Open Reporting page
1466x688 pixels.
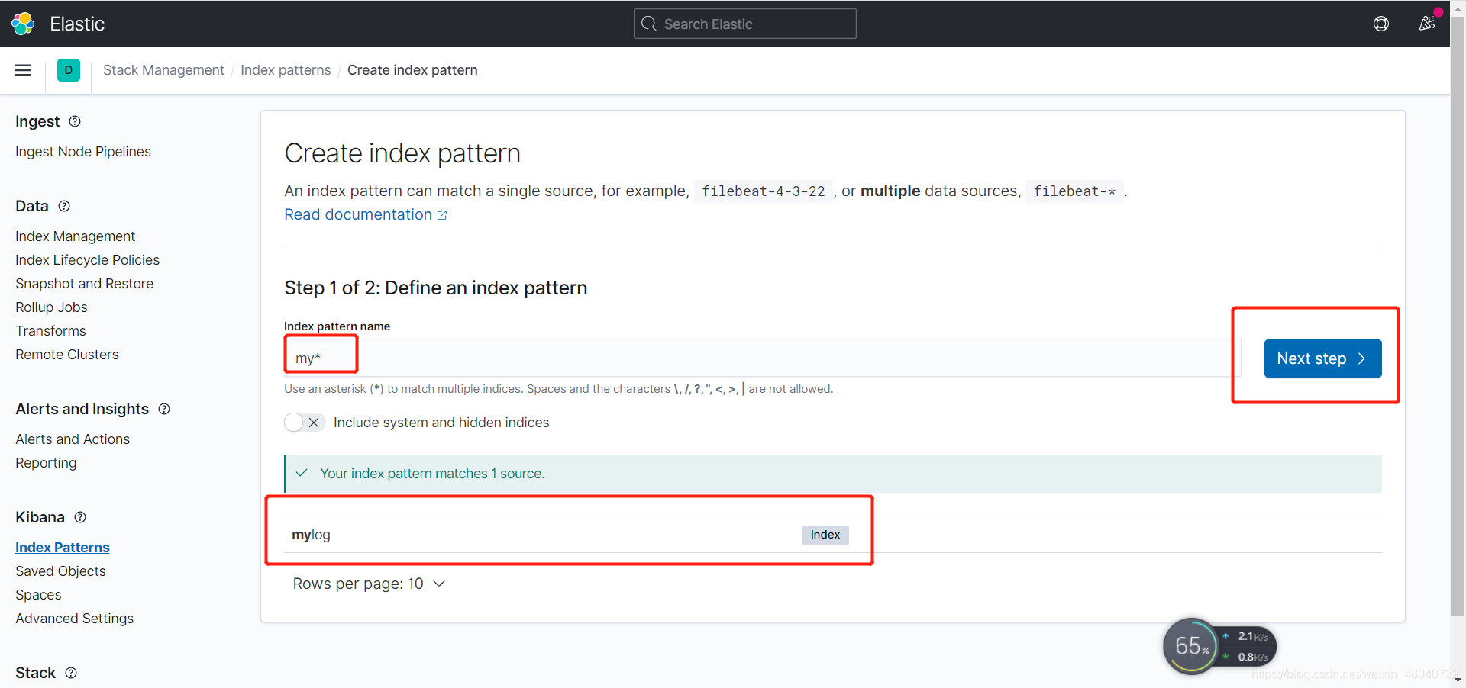46,463
